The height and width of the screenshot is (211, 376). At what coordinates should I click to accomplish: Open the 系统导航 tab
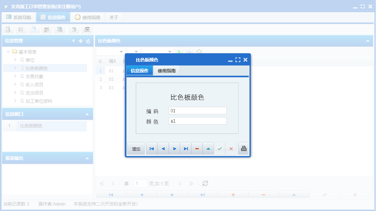point(19,16)
